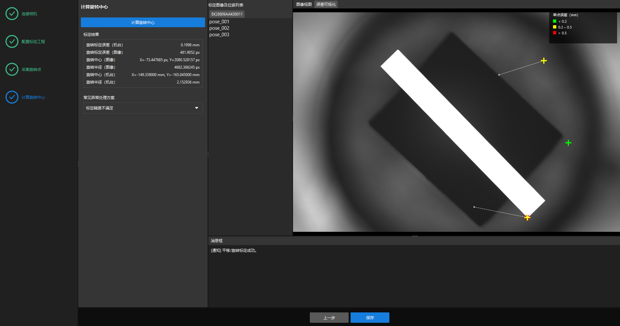Open the 连接相机 step label

coord(29,14)
